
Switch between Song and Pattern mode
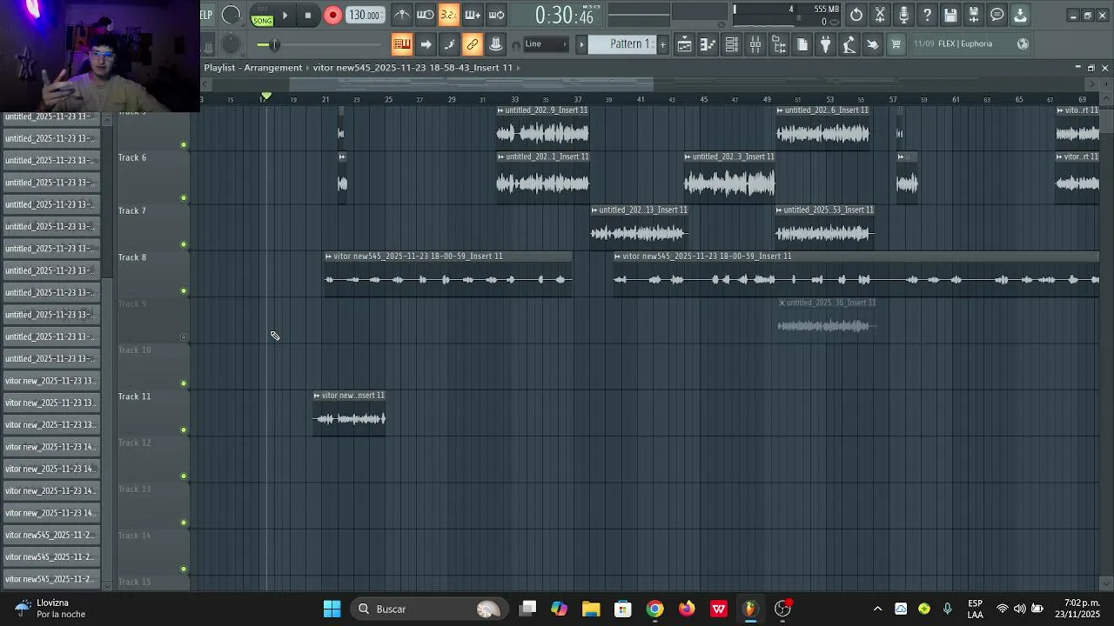click(x=262, y=16)
